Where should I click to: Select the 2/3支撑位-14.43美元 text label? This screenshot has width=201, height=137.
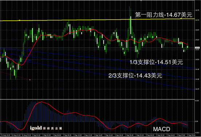tap(135, 75)
